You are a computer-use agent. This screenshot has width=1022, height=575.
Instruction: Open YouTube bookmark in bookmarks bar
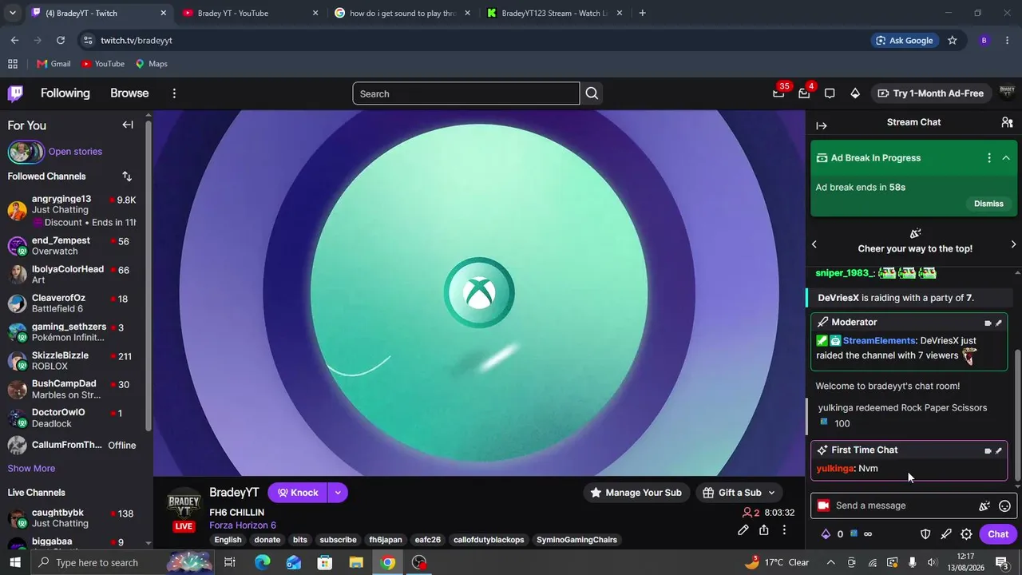pos(103,64)
